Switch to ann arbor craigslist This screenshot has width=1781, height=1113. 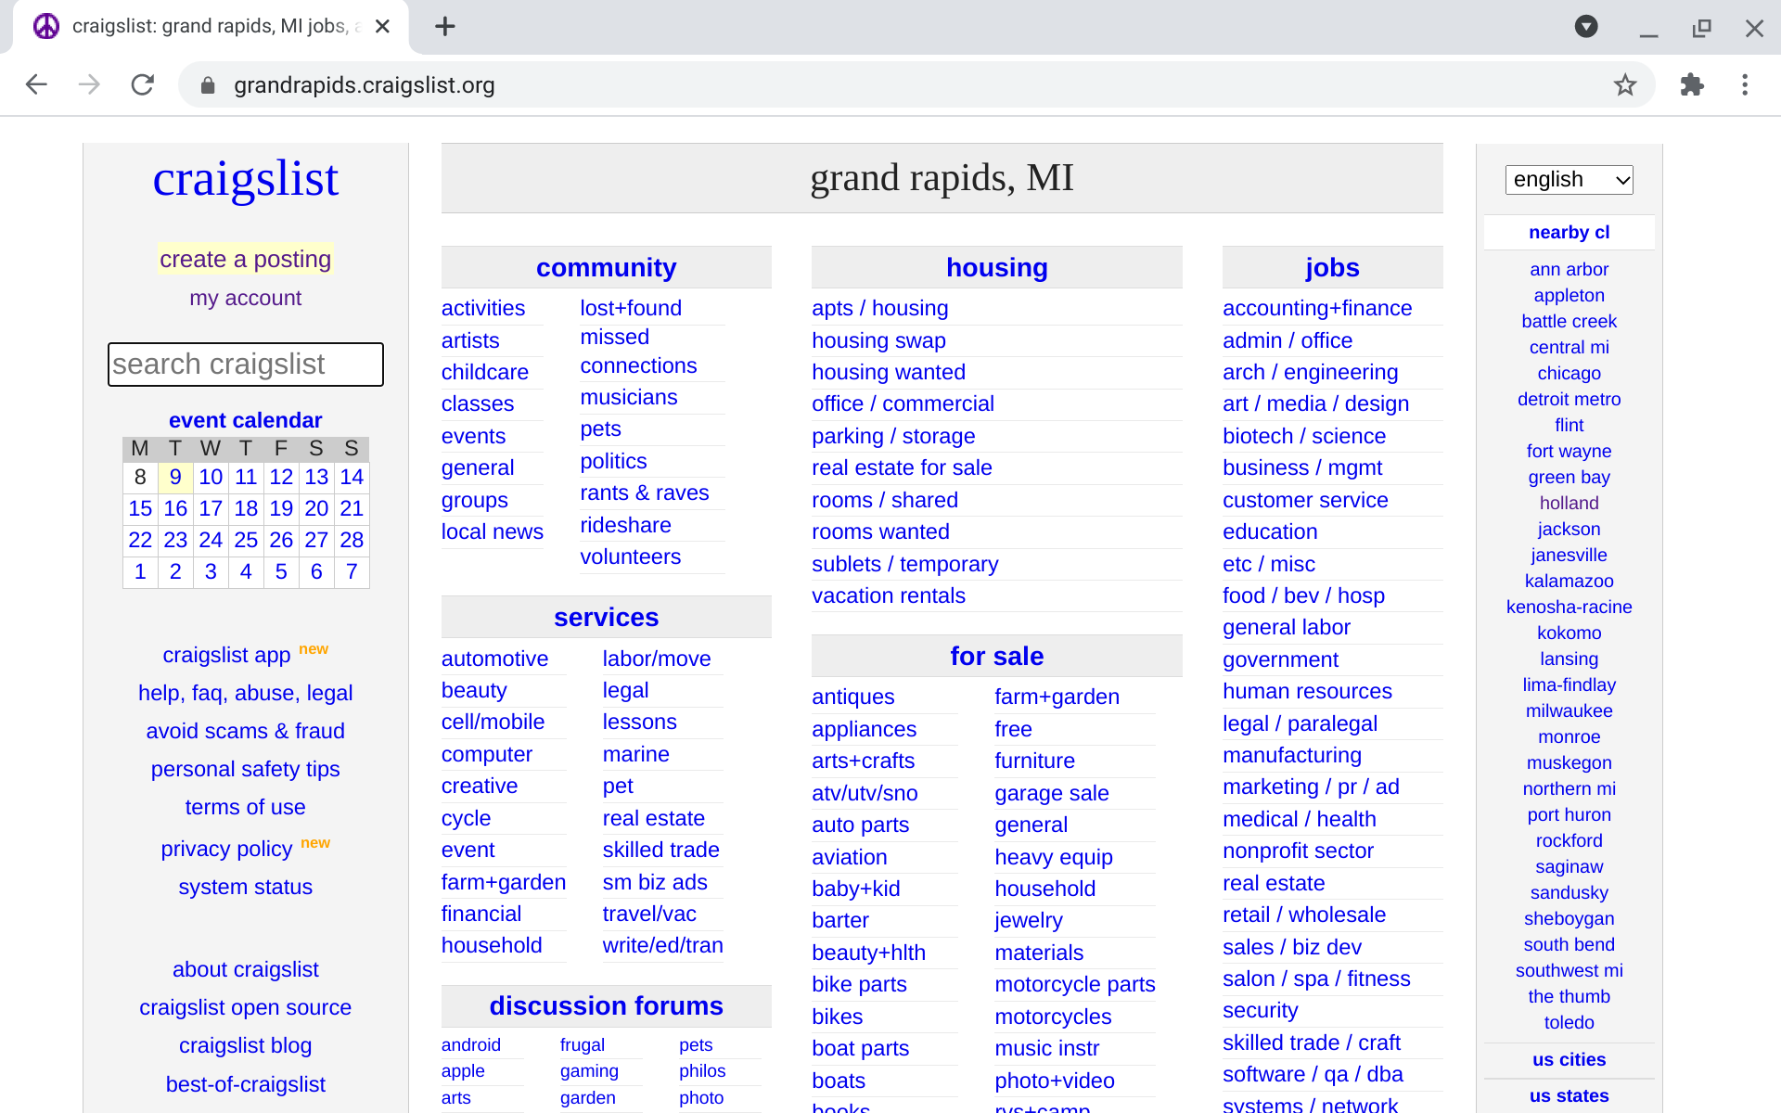[x=1569, y=269]
